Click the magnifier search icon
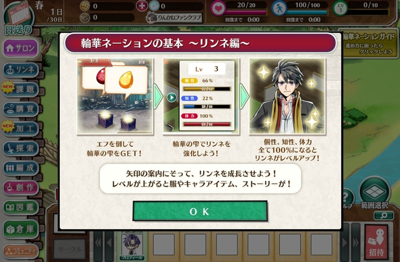Viewport: 400px width, 262px height. point(383,216)
